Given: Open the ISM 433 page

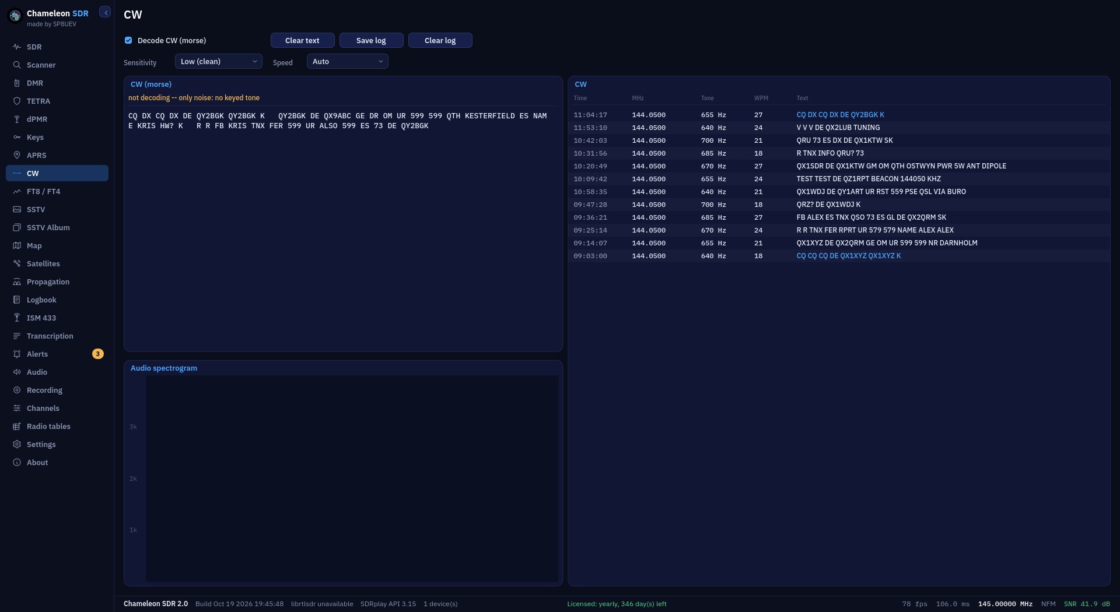Looking at the screenshot, I should [57, 318].
